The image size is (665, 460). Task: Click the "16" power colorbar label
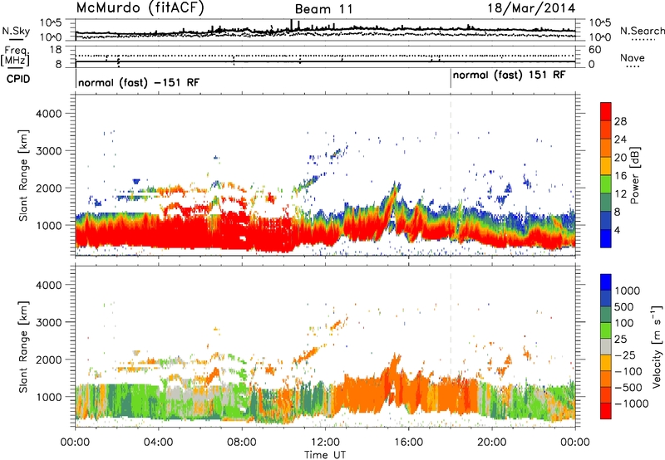pyautogui.click(x=620, y=176)
